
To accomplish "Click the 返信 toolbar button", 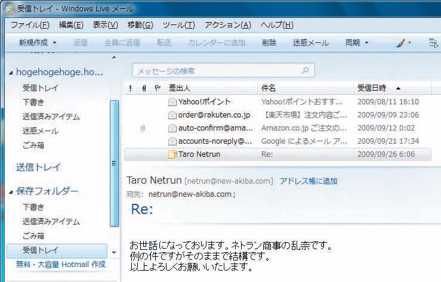I will 81,43.
